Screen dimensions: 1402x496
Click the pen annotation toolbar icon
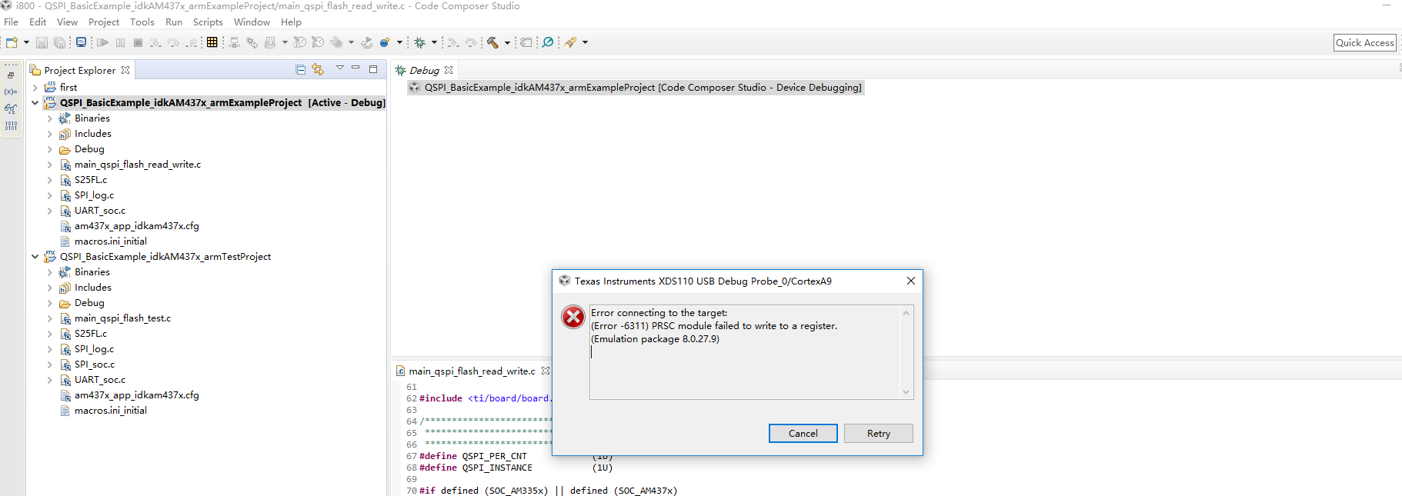click(x=570, y=42)
